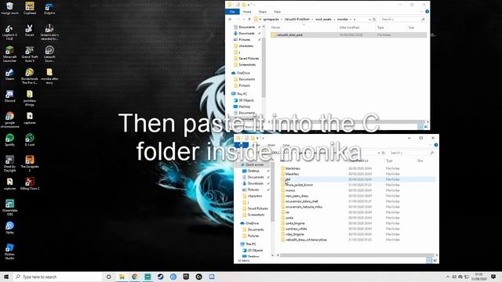Click the Windows Start button
This screenshot has width=502, height=282.
coord(6,277)
